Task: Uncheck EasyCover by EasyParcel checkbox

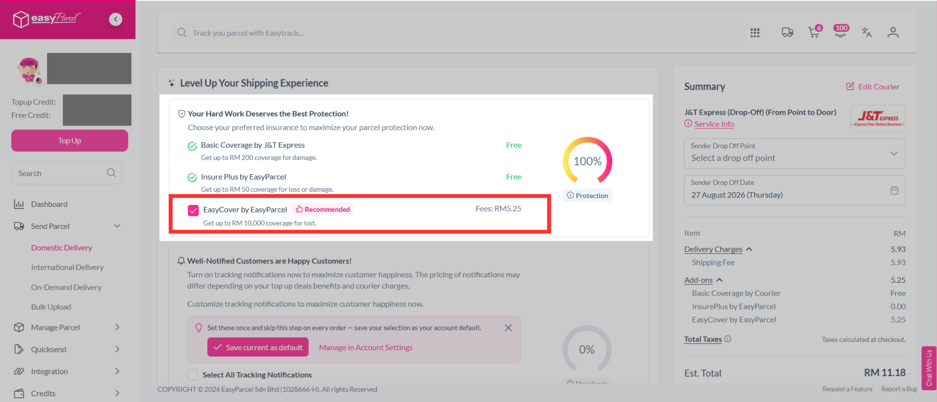Action: [x=193, y=210]
